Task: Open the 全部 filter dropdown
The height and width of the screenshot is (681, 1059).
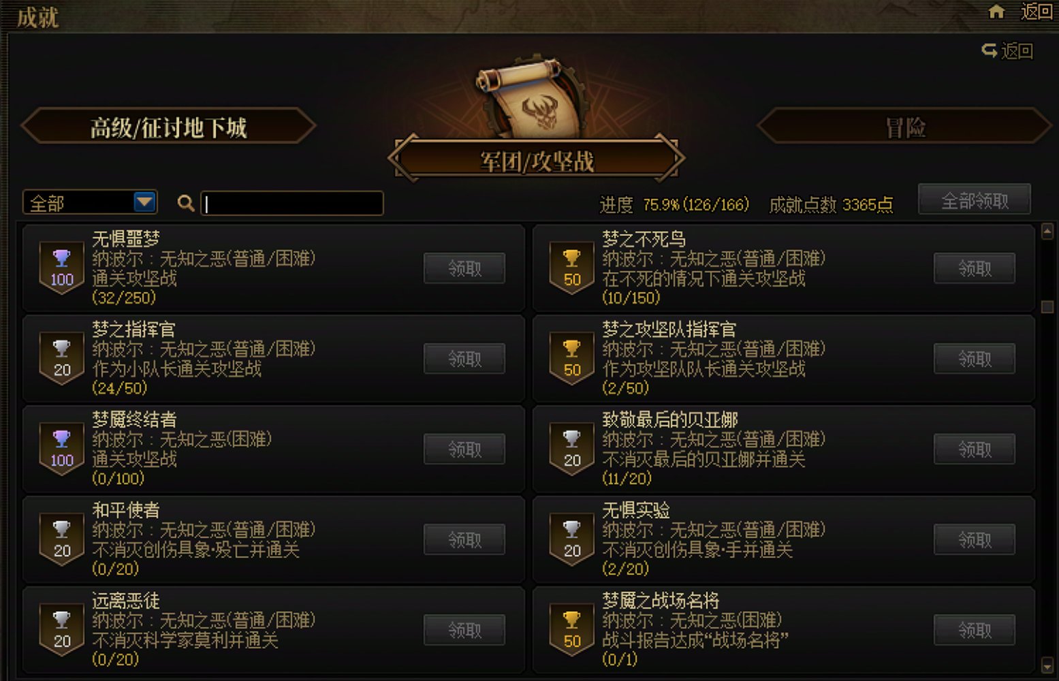Action: (90, 203)
